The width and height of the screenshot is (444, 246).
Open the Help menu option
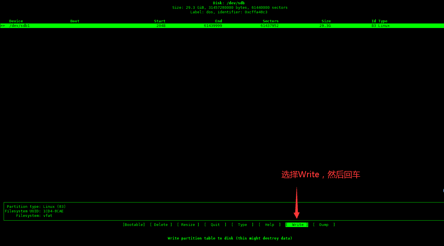point(270,225)
